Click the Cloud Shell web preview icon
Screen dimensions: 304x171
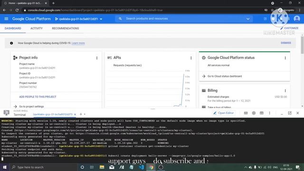tap(262, 113)
